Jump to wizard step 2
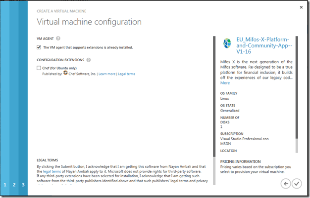 pos(14,185)
